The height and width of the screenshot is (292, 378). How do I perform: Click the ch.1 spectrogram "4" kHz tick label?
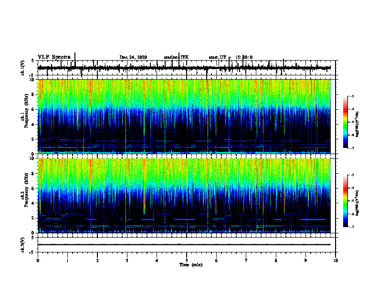pos(33,124)
